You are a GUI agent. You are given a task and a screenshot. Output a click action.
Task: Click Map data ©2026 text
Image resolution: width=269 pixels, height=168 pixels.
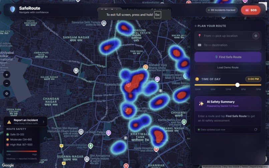click(x=231, y=167)
